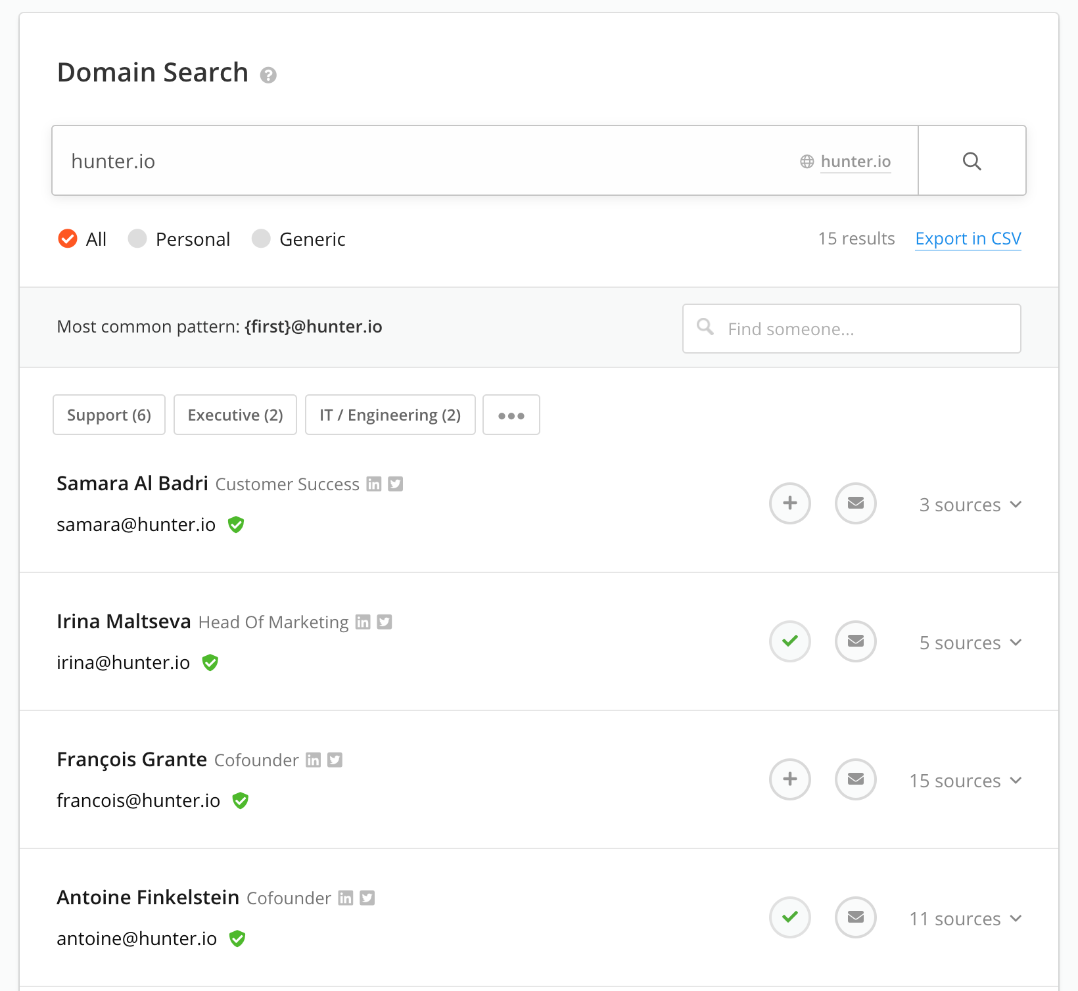The image size is (1078, 991).
Task: Expand 5 sources for Irina
Action: [x=970, y=643]
